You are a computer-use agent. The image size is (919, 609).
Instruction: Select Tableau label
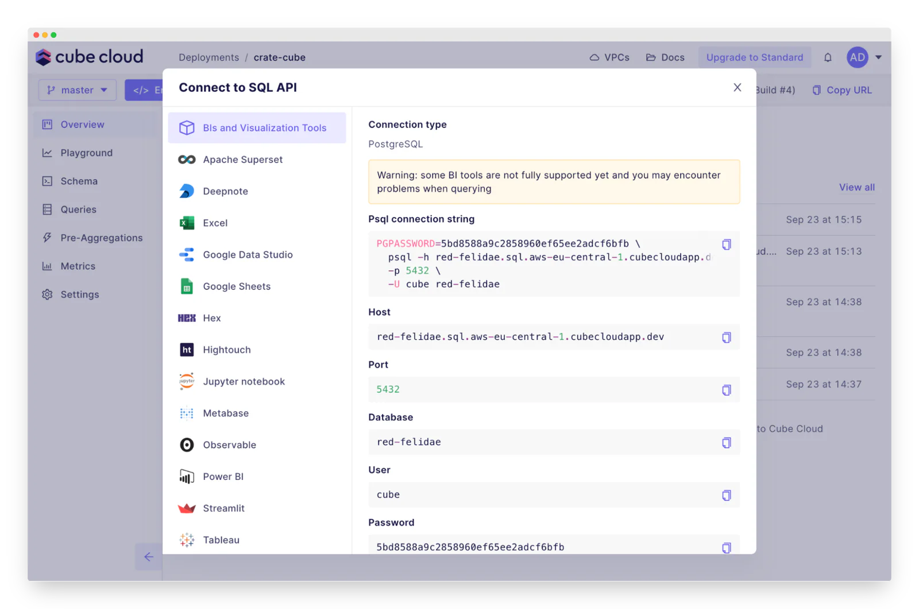(x=221, y=540)
